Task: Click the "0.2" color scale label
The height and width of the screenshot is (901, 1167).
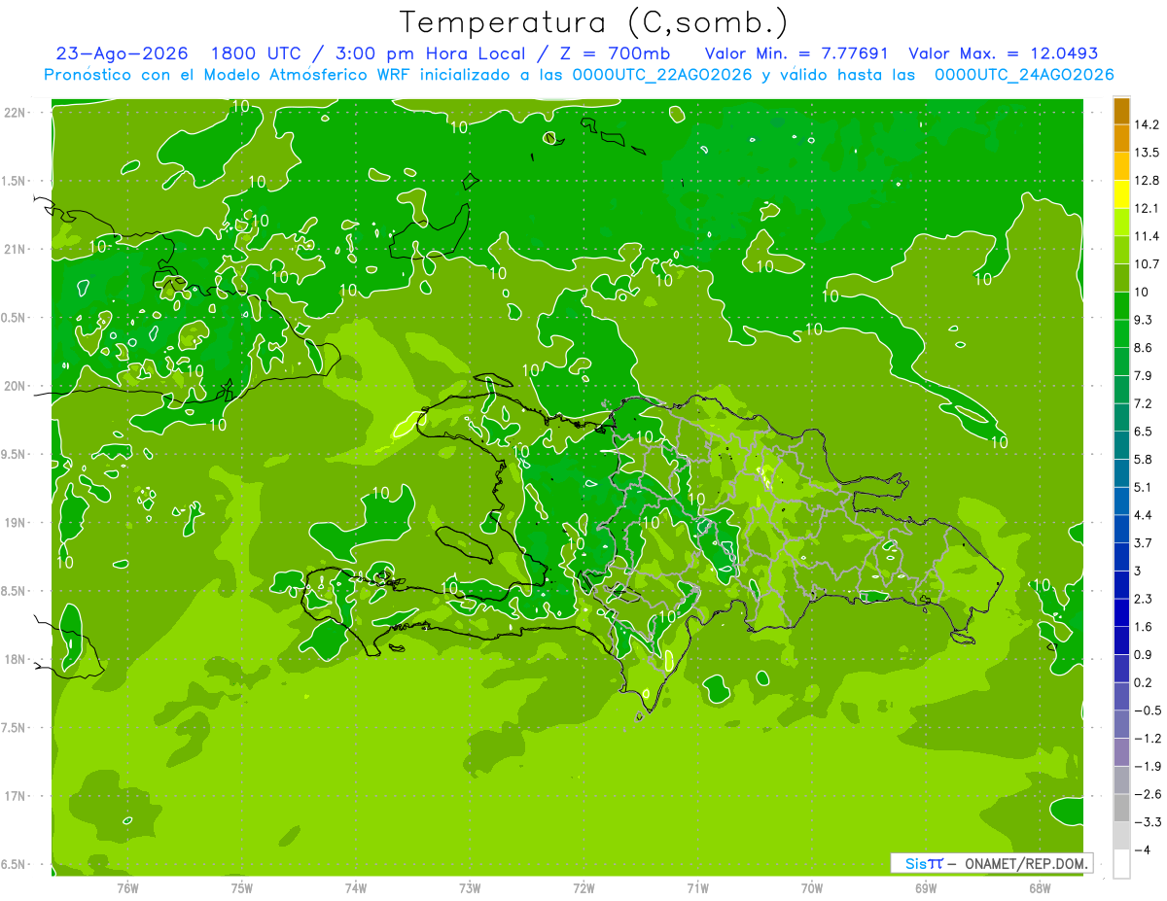Action: coord(1144,682)
